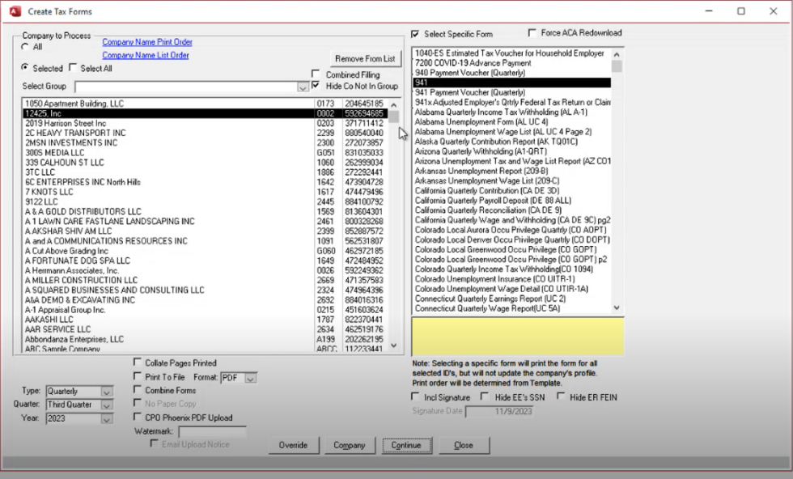Click the yellow notes area
Viewport: 793px width, 479px height.
(x=517, y=336)
